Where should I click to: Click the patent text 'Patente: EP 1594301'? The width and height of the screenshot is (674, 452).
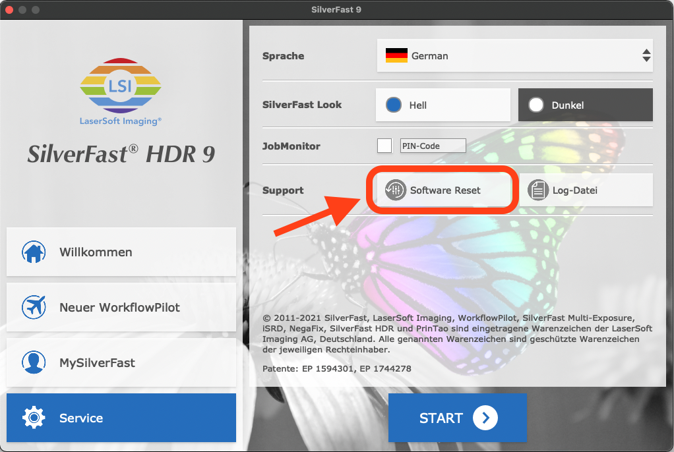coord(307,368)
